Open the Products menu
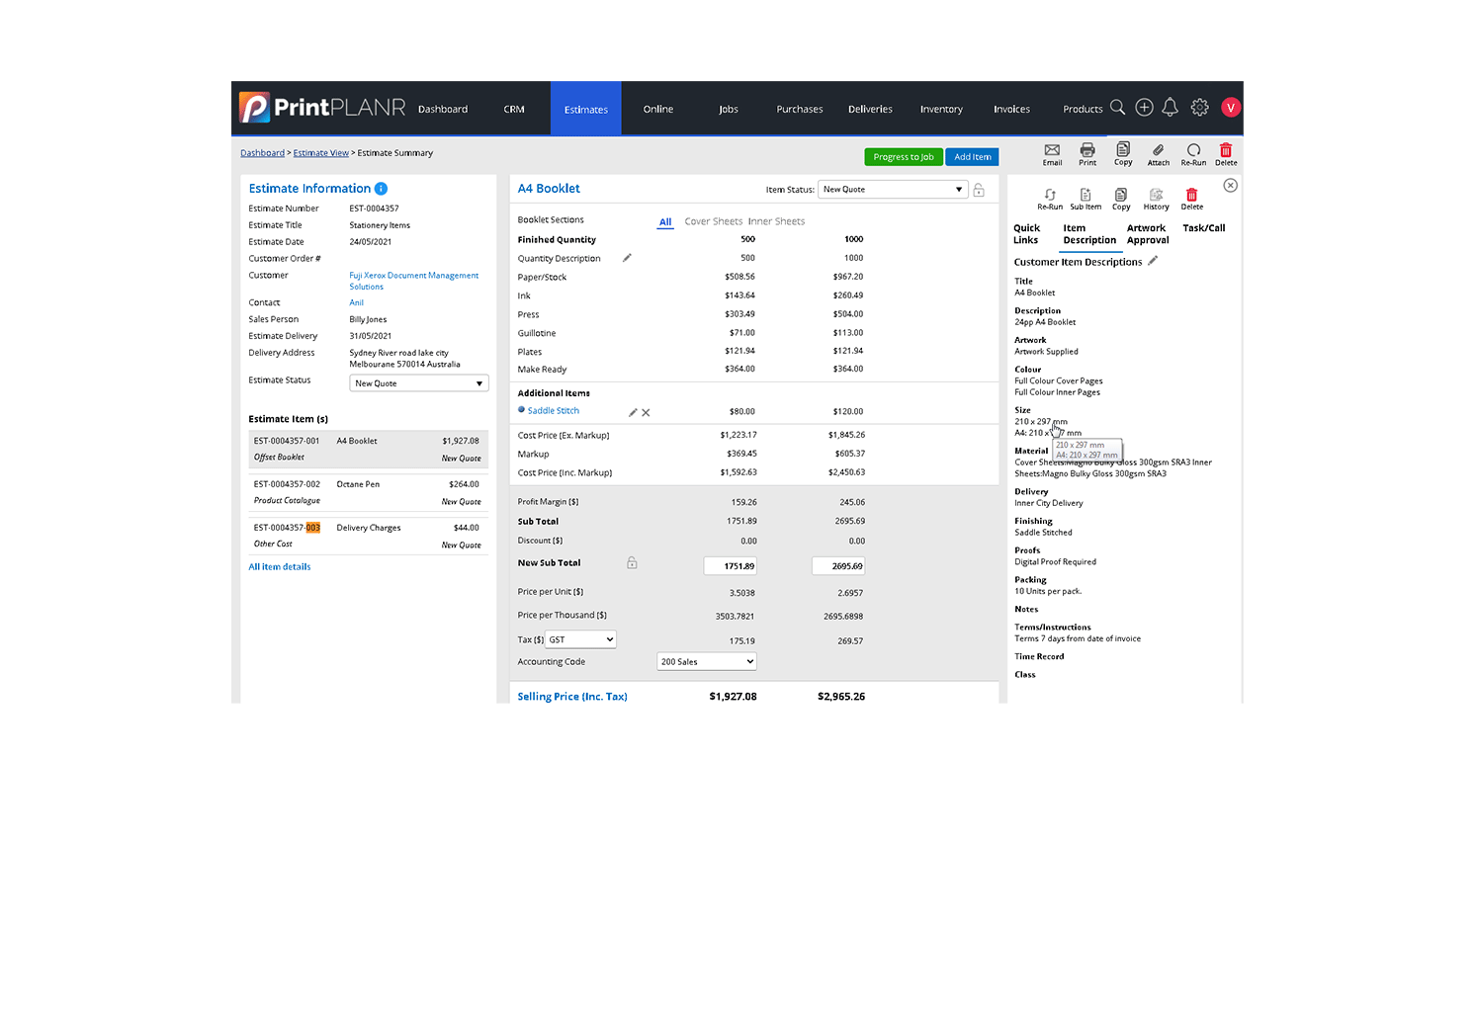Image resolution: width=1477 pixels, height=1010 pixels. (x=1083, y=110)
